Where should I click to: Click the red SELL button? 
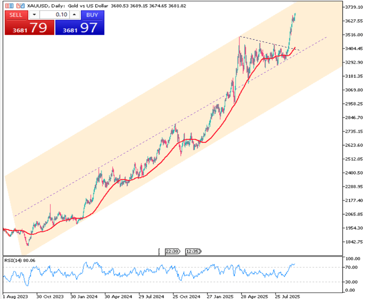click(x=16, y=15)
